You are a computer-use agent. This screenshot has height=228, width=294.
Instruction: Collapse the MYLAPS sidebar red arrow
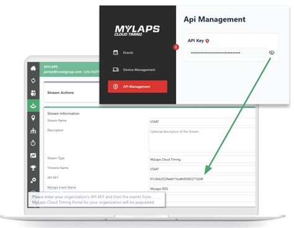click(x=176, y=47)
